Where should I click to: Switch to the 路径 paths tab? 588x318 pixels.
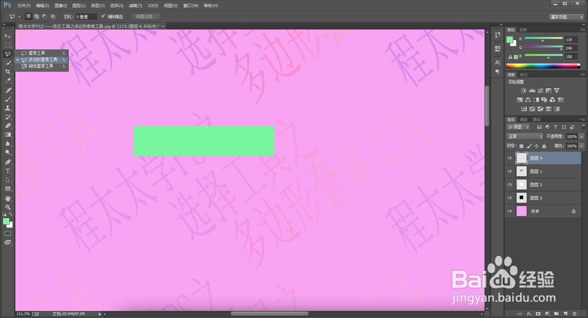coord(537,120)
